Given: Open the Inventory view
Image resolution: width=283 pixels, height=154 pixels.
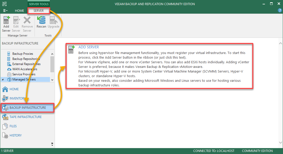Looking at the screenshot, I should point(18,98).
